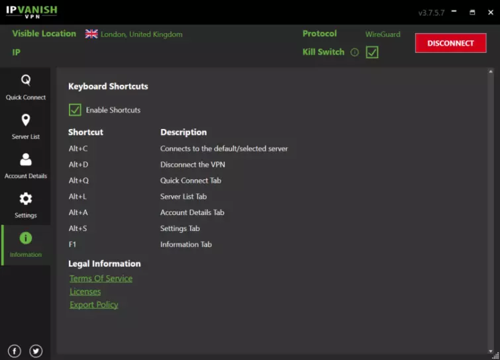Click the WireGuard protocol value
The height and width of the screenshot is (360, 500).
tap(383, 34)
